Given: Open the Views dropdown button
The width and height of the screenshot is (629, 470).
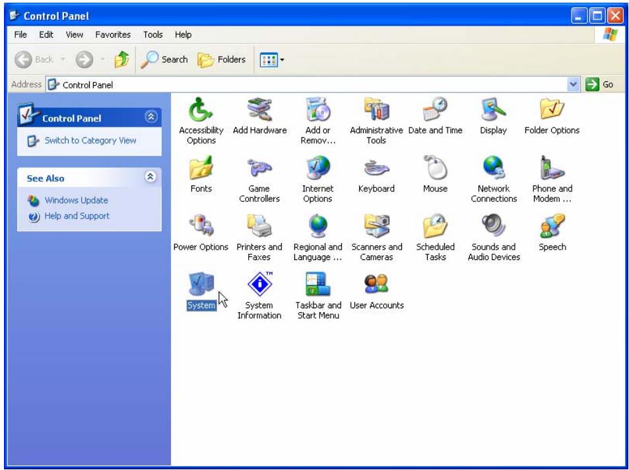Looking at the screenshot, I should (x=272, y=60).
